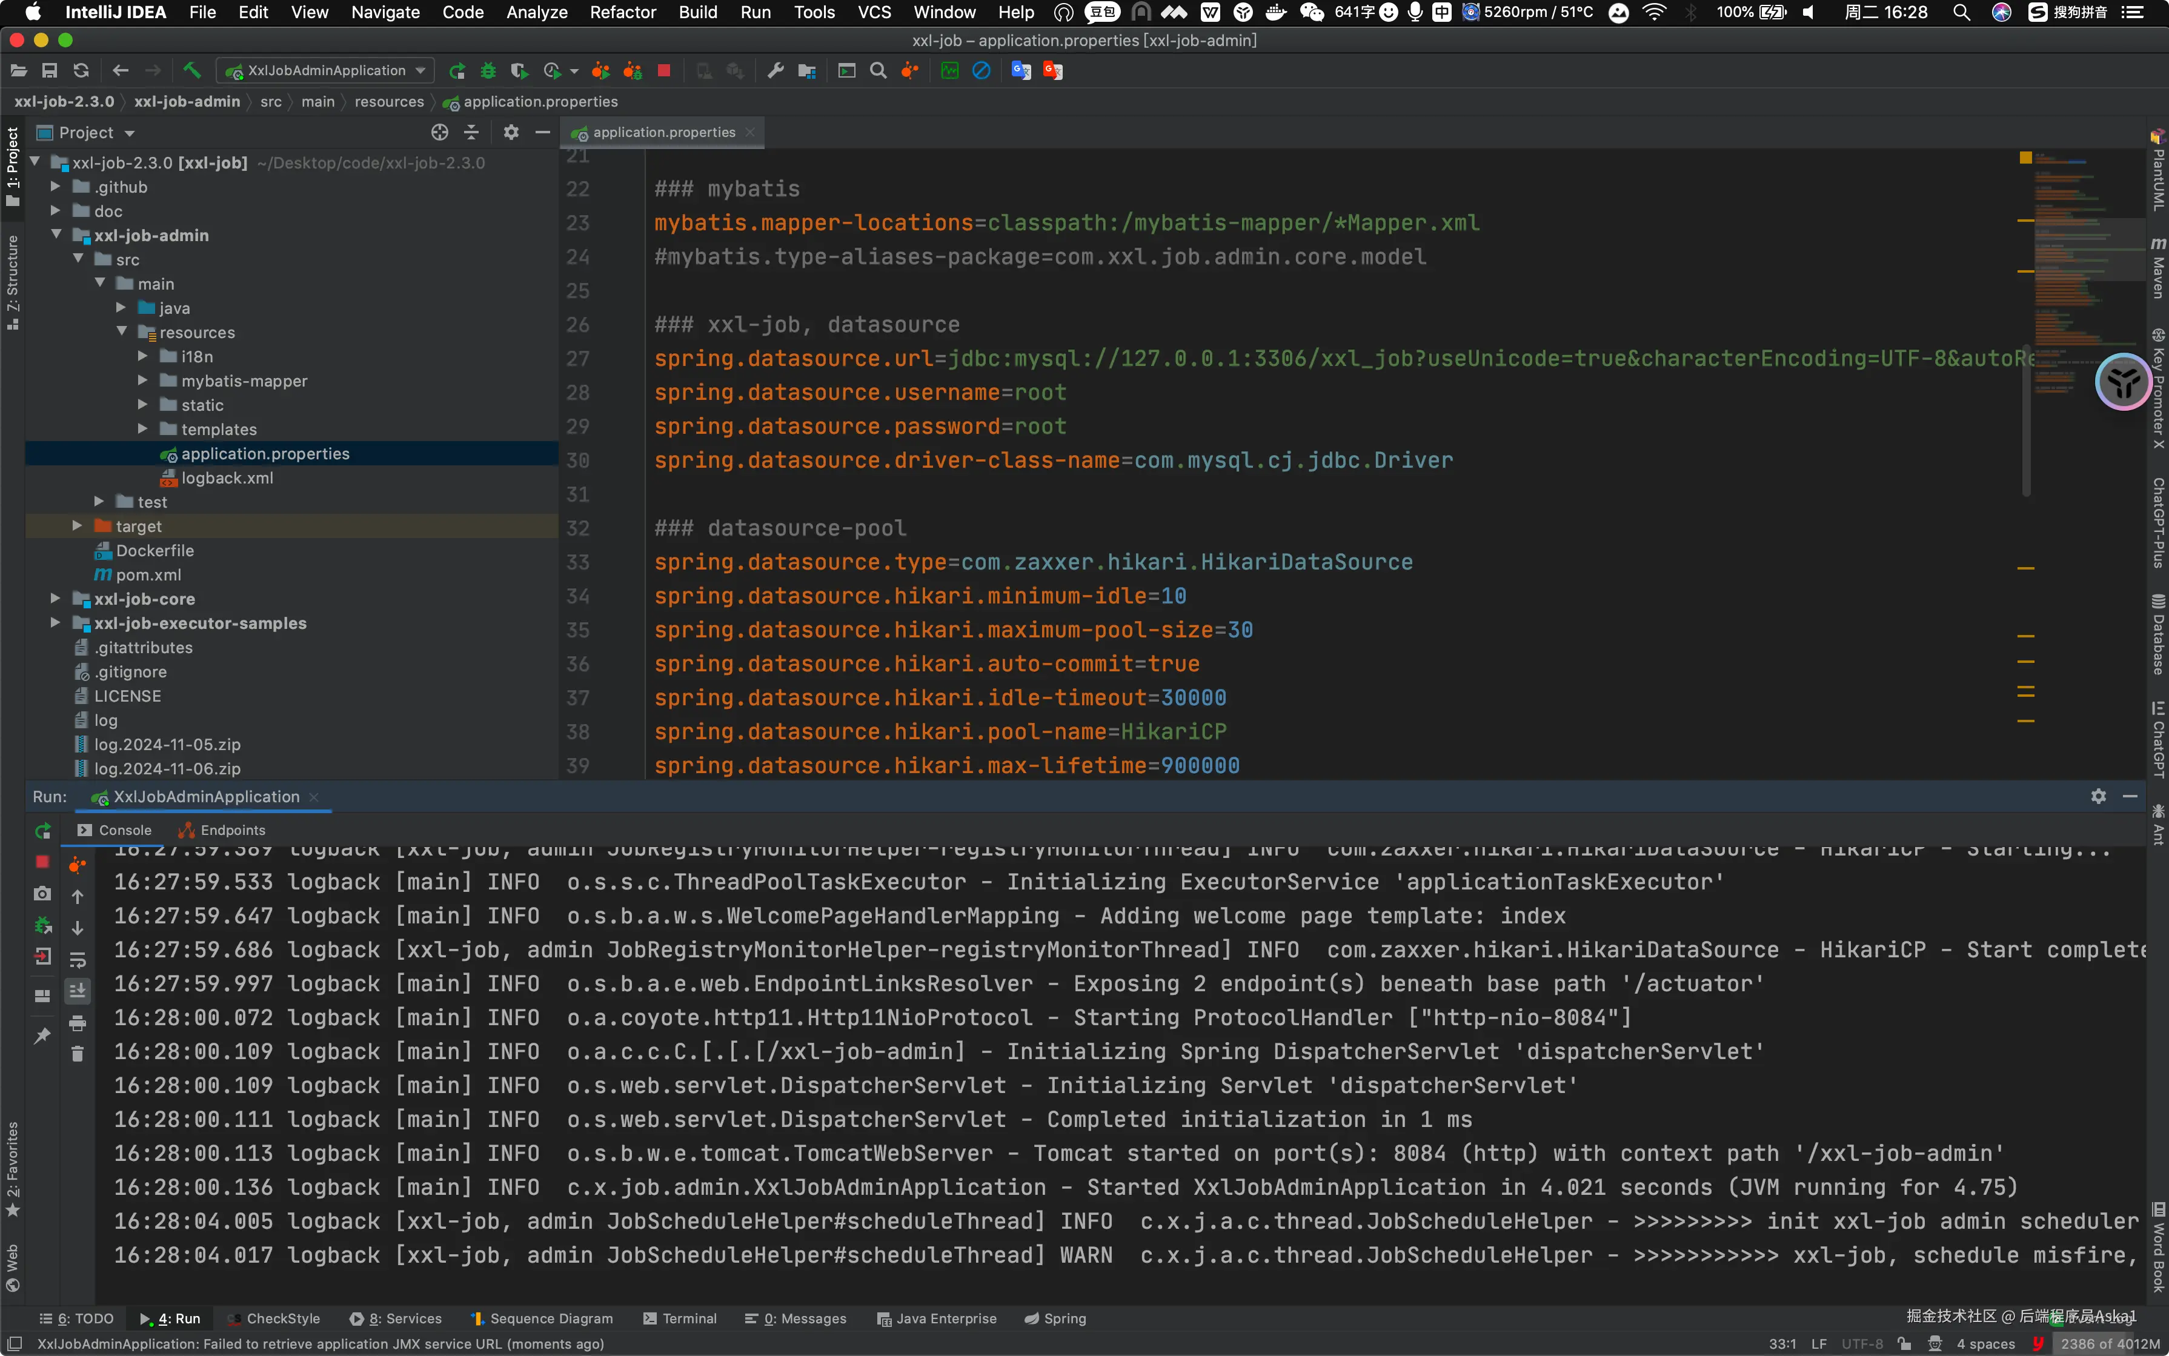Screen dimensions: 2169x1356
Task: Open the Navigate menu
Action: (x=385, y=13)
